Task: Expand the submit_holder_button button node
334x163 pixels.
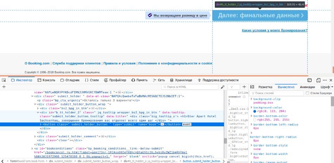Action: (x=41, y=124)
